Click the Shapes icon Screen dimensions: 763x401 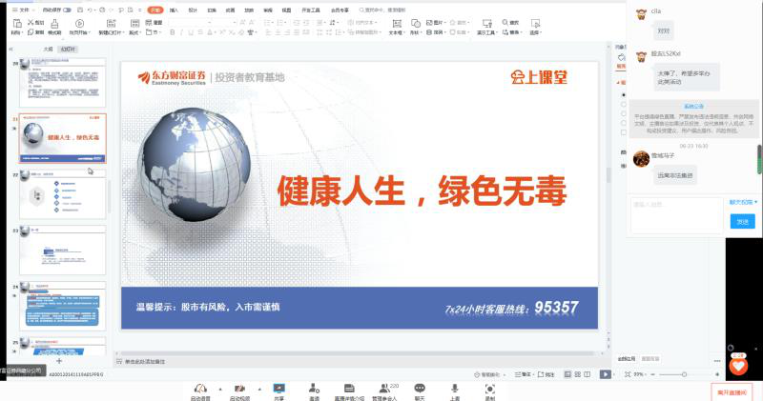[416, 23]
